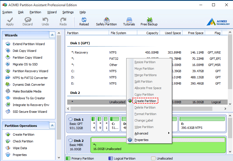Open the Disk menu
This screenshot has height=161, width=233.
(21, 12)
